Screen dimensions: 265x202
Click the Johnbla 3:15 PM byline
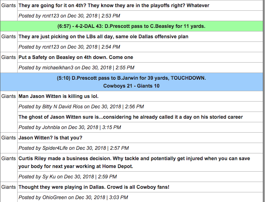(x=70, y=127)
